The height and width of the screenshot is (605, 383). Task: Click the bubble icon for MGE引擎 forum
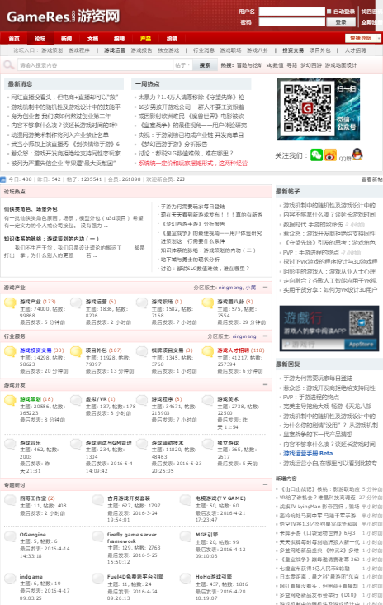pos(186,536)
